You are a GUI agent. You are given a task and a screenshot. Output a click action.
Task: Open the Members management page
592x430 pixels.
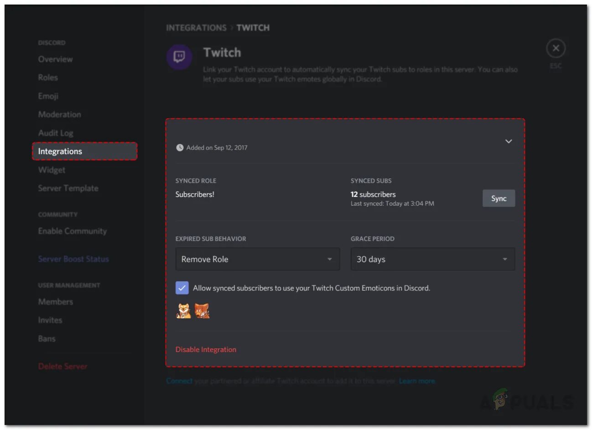(x=56, y=302)
